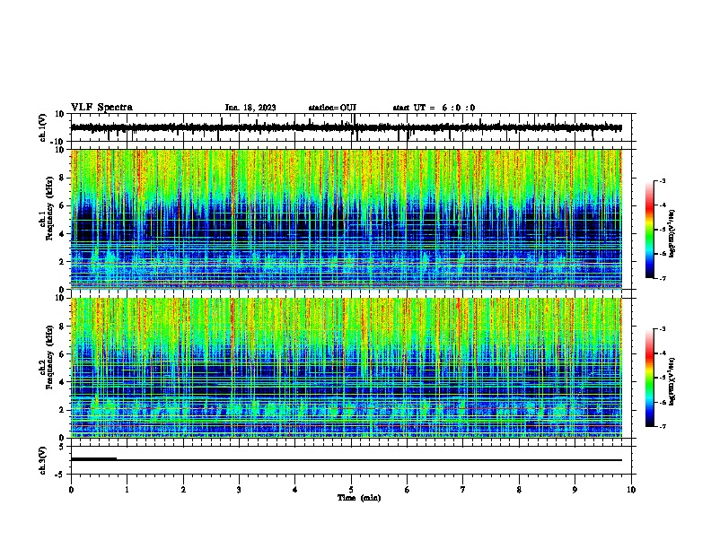Select the "start UT = 6 :0 :0" text
The height and width of the screenshot is (549, 711).
click(x=434, y=108)
